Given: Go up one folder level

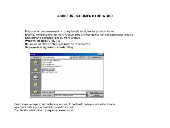Looking at the screenshot, I should click(x=77, y=57).
